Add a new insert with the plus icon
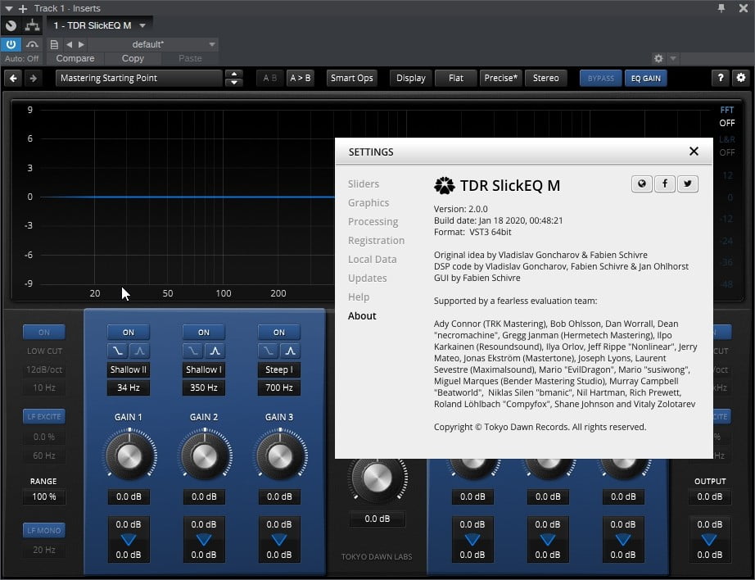Screen dimensions: 755x580 click(23, 9)
